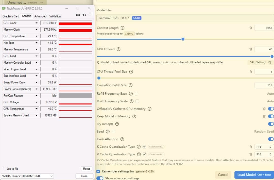Enable the Seed checkbox
This screenshot has width=274, height=180.
coord(113,132)
